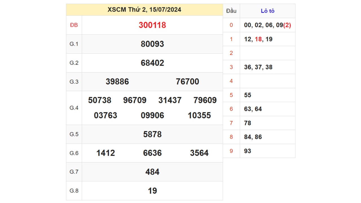
Task: Select the G.4 number 96709
Action: [135, 100]
